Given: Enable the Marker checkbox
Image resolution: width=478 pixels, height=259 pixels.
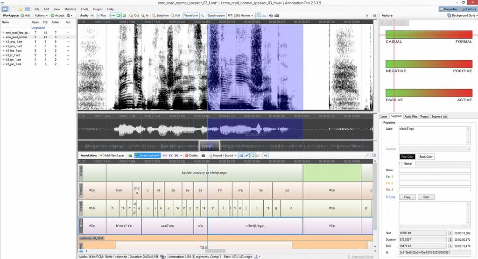Looking at the screenshot, I should tap(401, 164).
